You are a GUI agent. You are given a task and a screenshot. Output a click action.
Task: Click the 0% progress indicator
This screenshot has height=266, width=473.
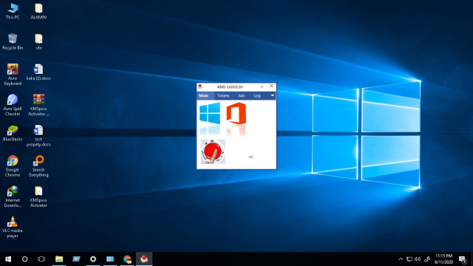[251, 157]
